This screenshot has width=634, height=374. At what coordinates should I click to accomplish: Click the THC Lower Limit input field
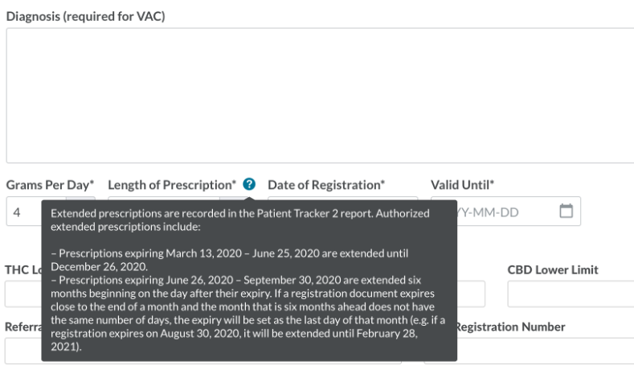(x=22, y=294)
